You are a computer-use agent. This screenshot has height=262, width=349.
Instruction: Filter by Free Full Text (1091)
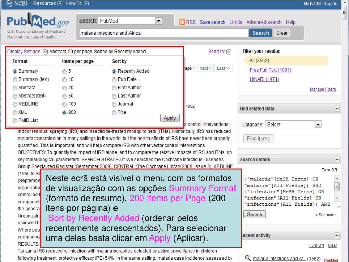click(270, 70)
